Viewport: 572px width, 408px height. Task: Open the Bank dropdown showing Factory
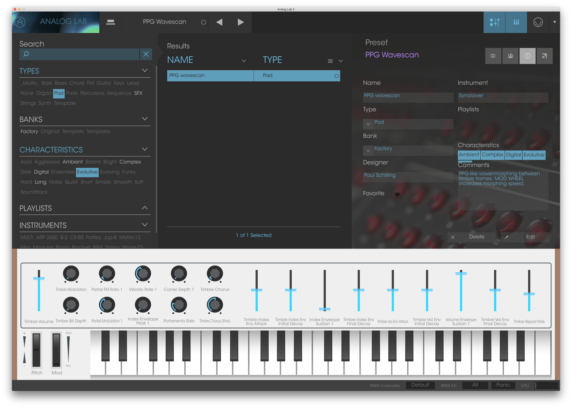coord(368,150)
